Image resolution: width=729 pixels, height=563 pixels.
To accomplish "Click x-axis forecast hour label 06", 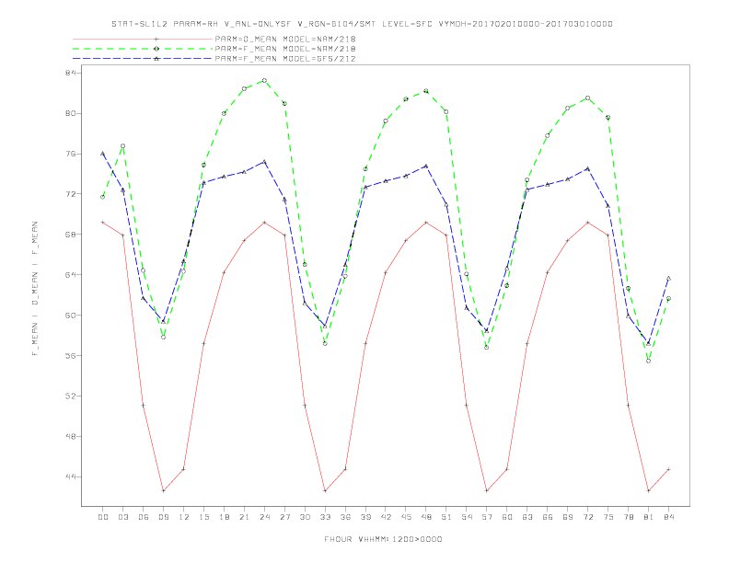I will coord(144,517).
